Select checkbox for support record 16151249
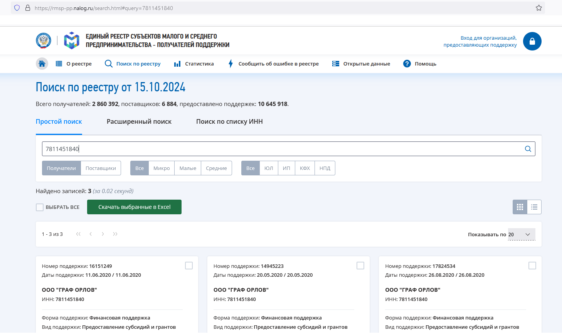Image resolution: width=562 pixels, height=333 pixels. coord(189,266)
